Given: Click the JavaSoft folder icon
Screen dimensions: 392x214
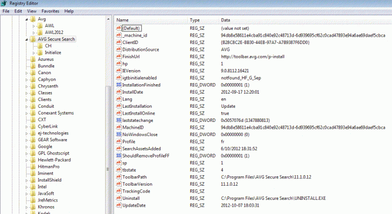Looking at the screenshot, I should click(x=33, y=193).
